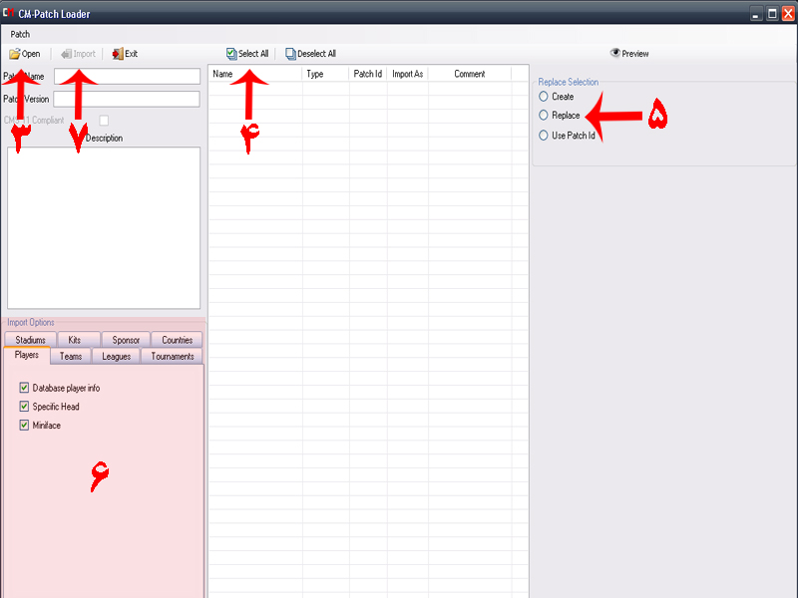Open the Patch menu
Image resolution: width=798 pixels, height=598 pixels.
click(20, 34)
